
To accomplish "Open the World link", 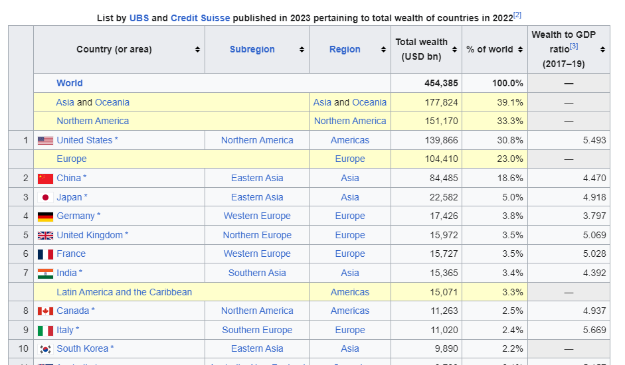I will [70, 83].
